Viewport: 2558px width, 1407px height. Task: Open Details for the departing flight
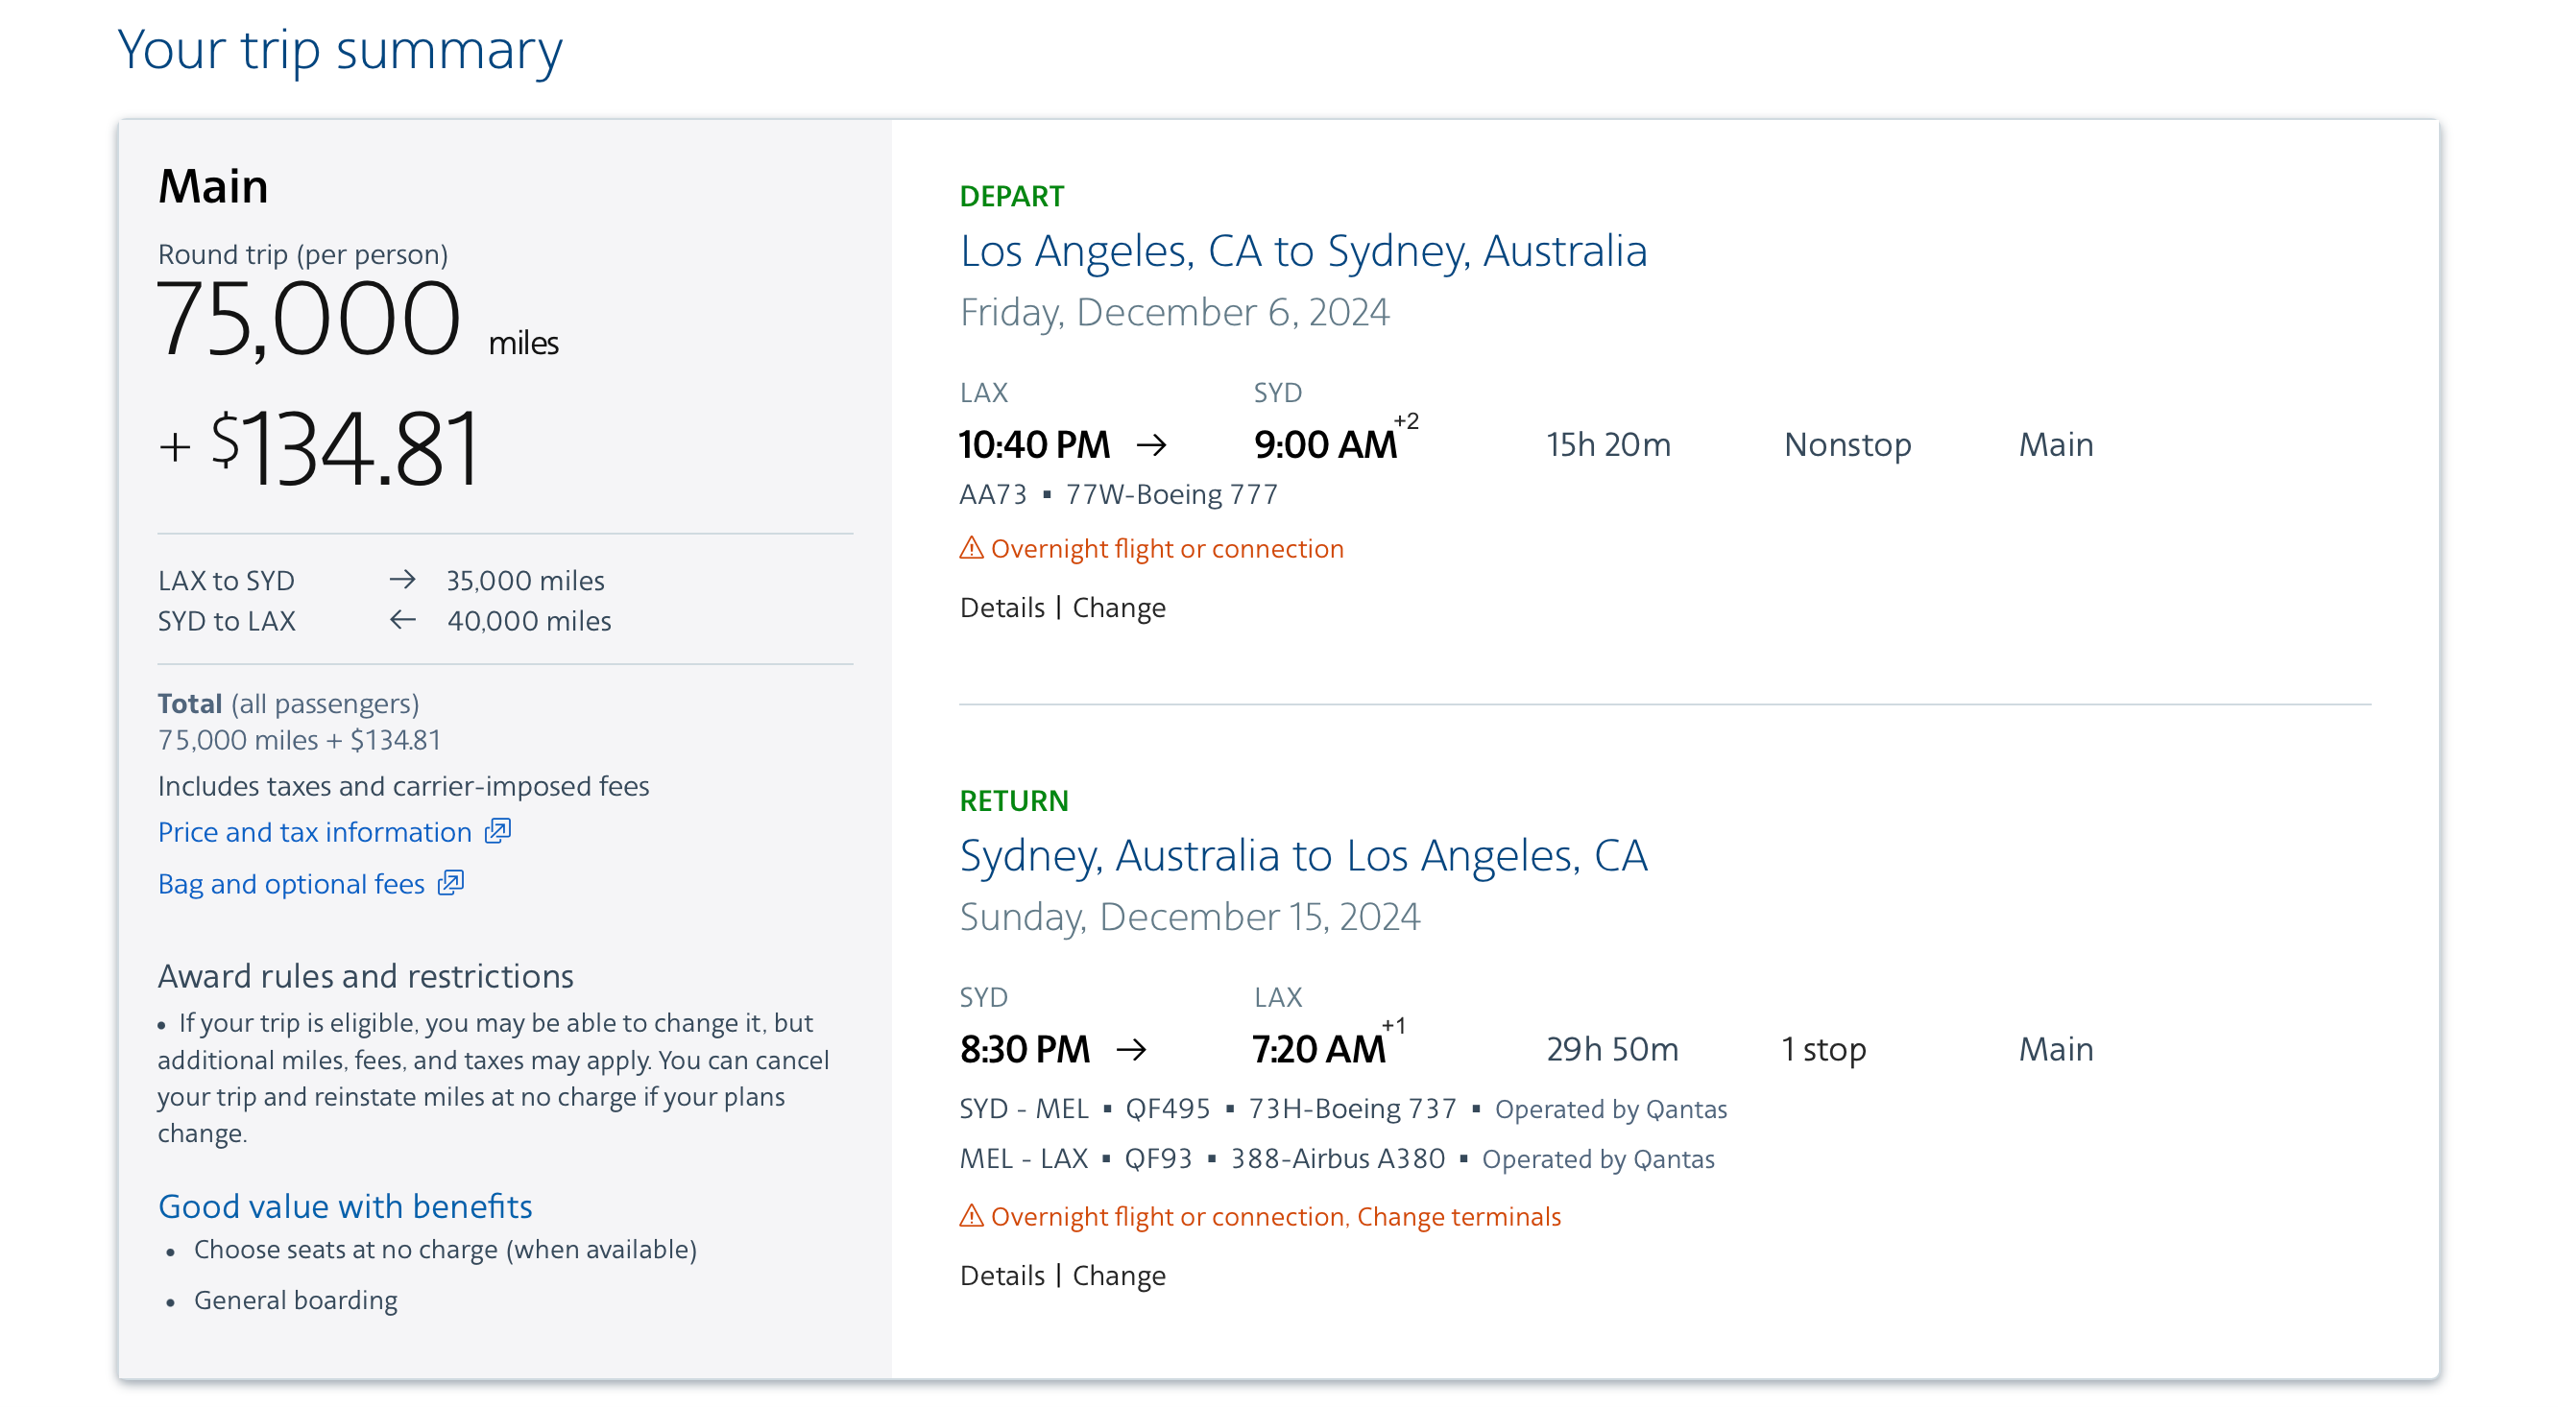click(1001, 608)
